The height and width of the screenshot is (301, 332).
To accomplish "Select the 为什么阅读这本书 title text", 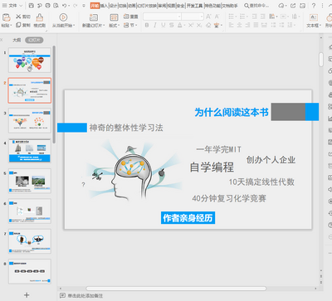I will click(232, 112).
